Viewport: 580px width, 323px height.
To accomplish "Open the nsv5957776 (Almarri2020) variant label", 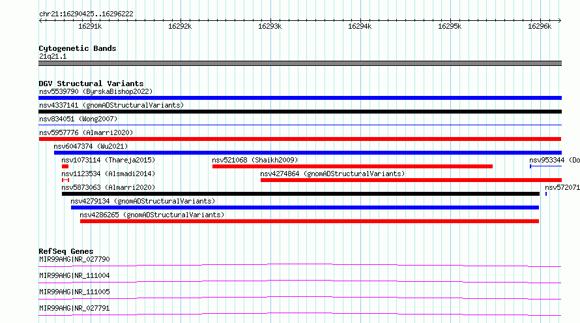I will click(86, 132).
